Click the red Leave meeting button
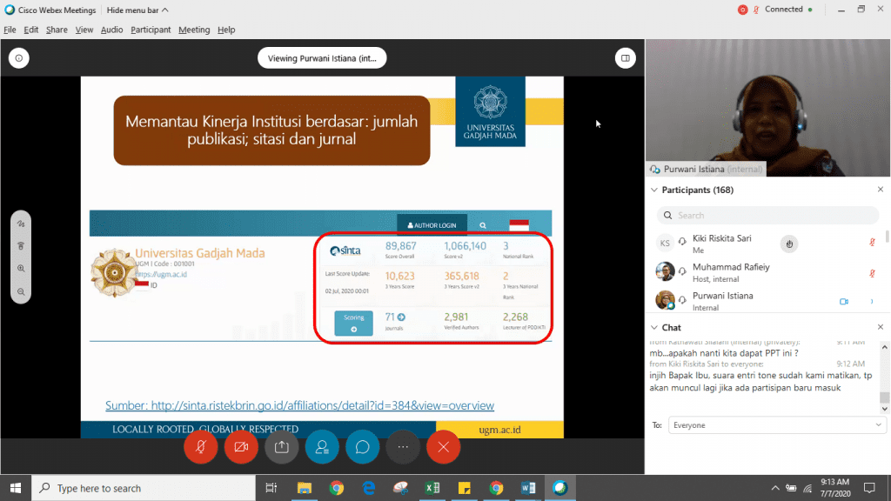Screen dimensions: 891x501 point(443,447)
